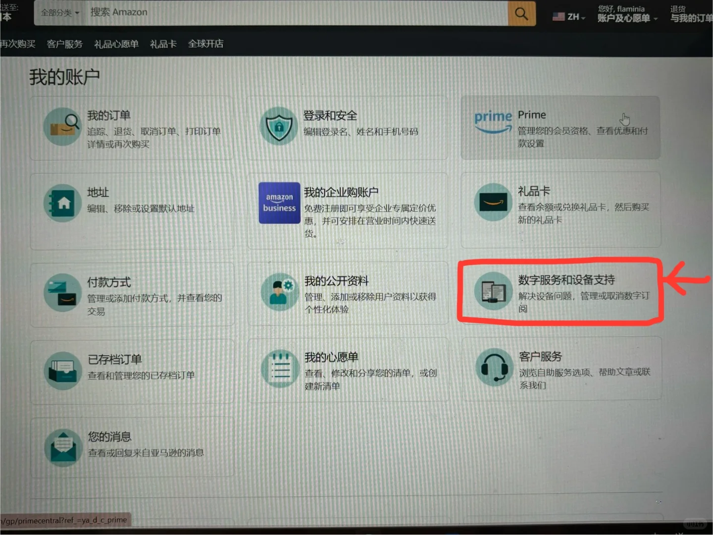Open the 全部分类 category dropdown
713x535 pixels.
click(x=59, y=13)
